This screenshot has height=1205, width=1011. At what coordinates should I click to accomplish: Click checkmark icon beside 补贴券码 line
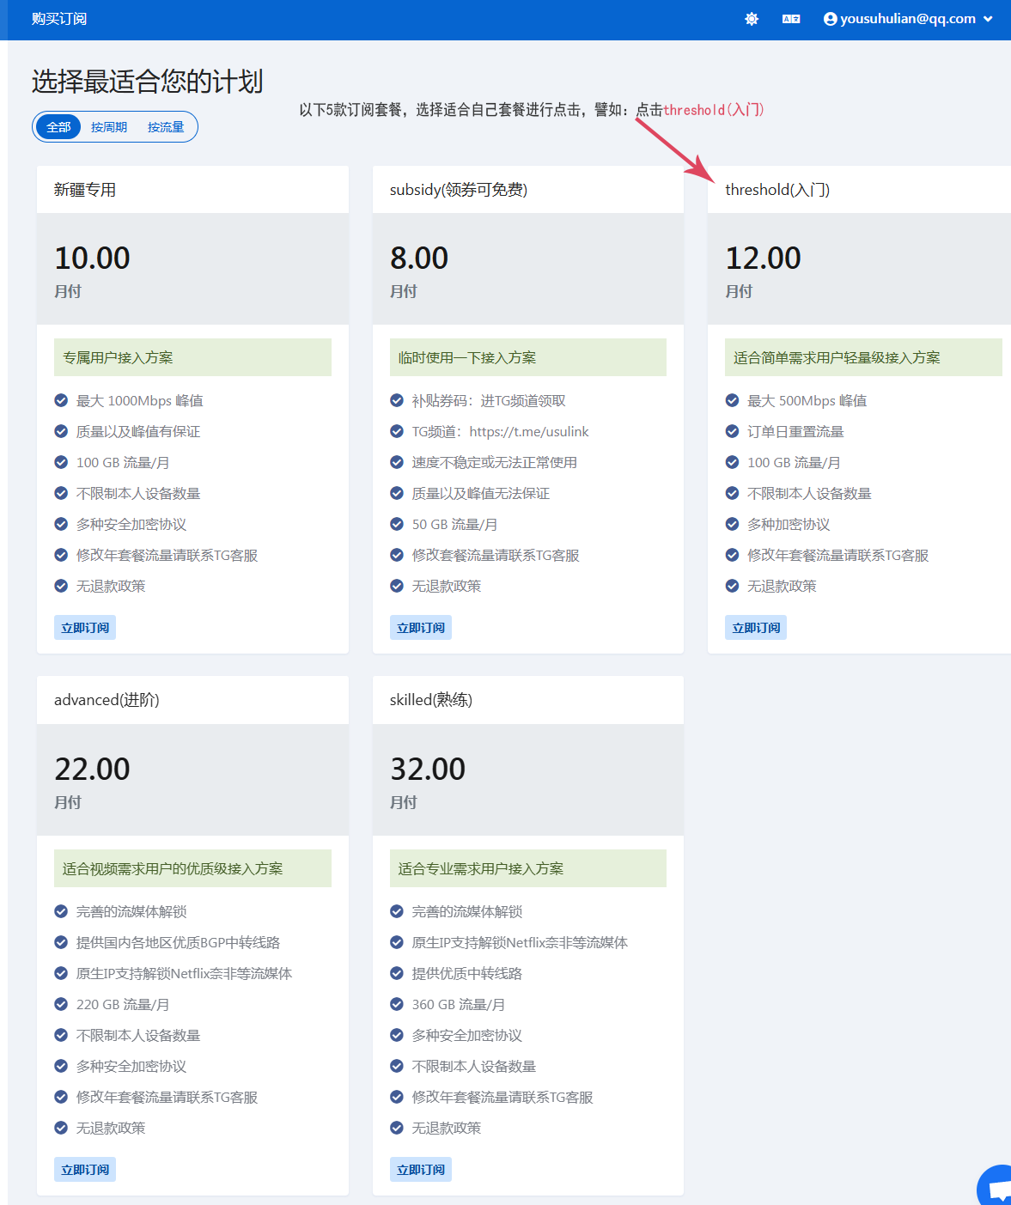(x=396, y=400)
